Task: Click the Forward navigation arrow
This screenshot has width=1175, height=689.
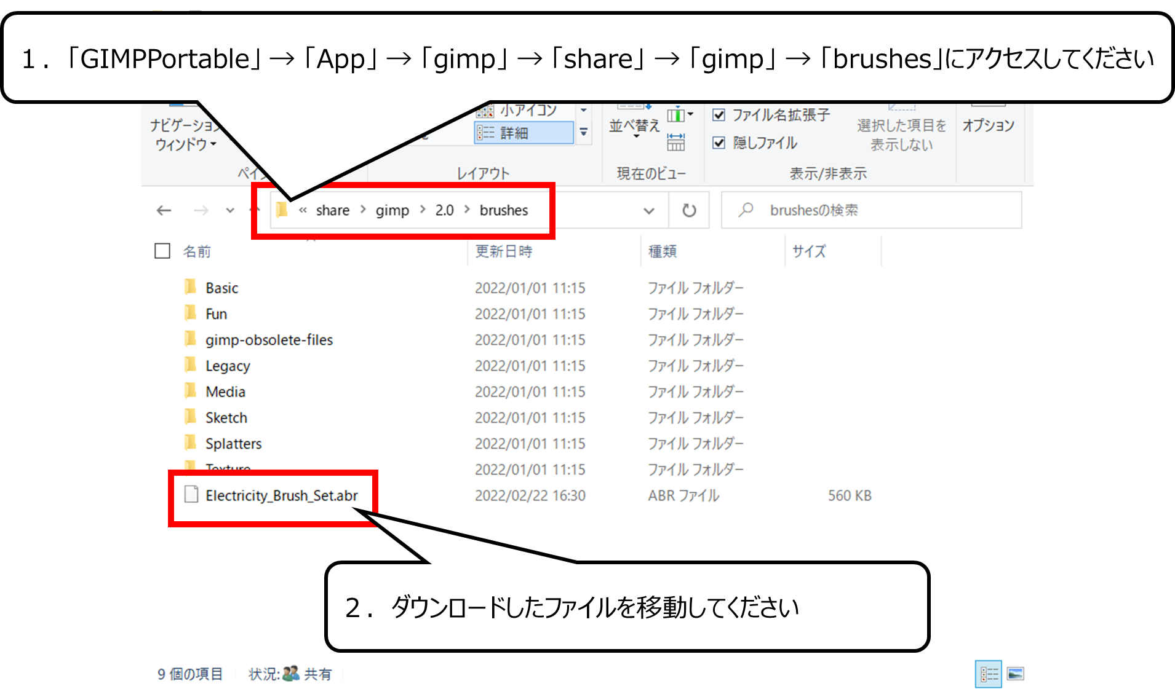Action: [x=201, y=210]
